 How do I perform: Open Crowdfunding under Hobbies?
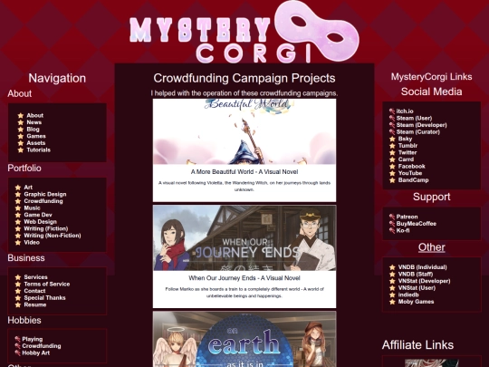(42, 346)
